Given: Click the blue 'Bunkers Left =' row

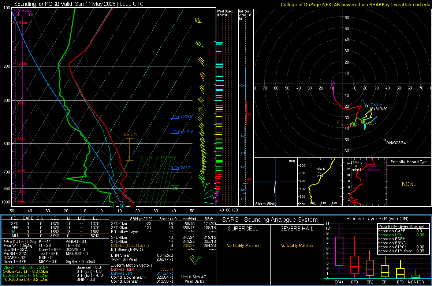Looking at the screenshot, I should pos(142,273).
